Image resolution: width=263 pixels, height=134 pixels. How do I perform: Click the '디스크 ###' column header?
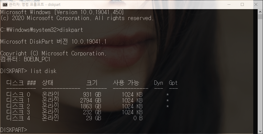(x=21, y=82)
